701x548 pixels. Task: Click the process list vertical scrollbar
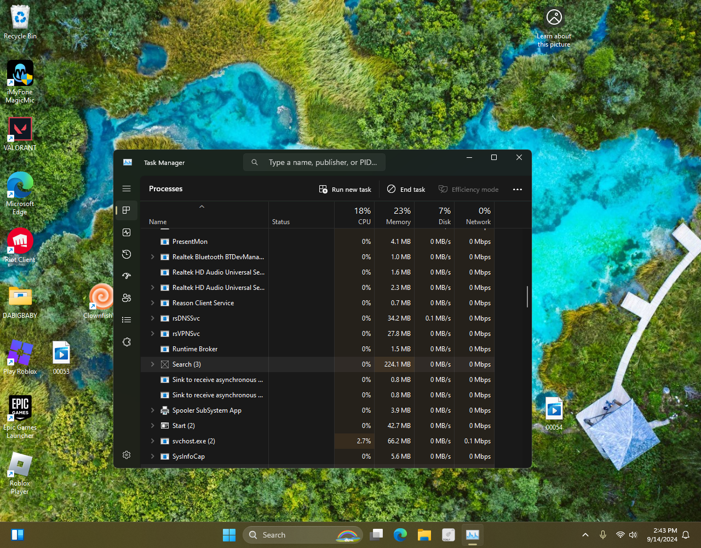coord(527,296)
